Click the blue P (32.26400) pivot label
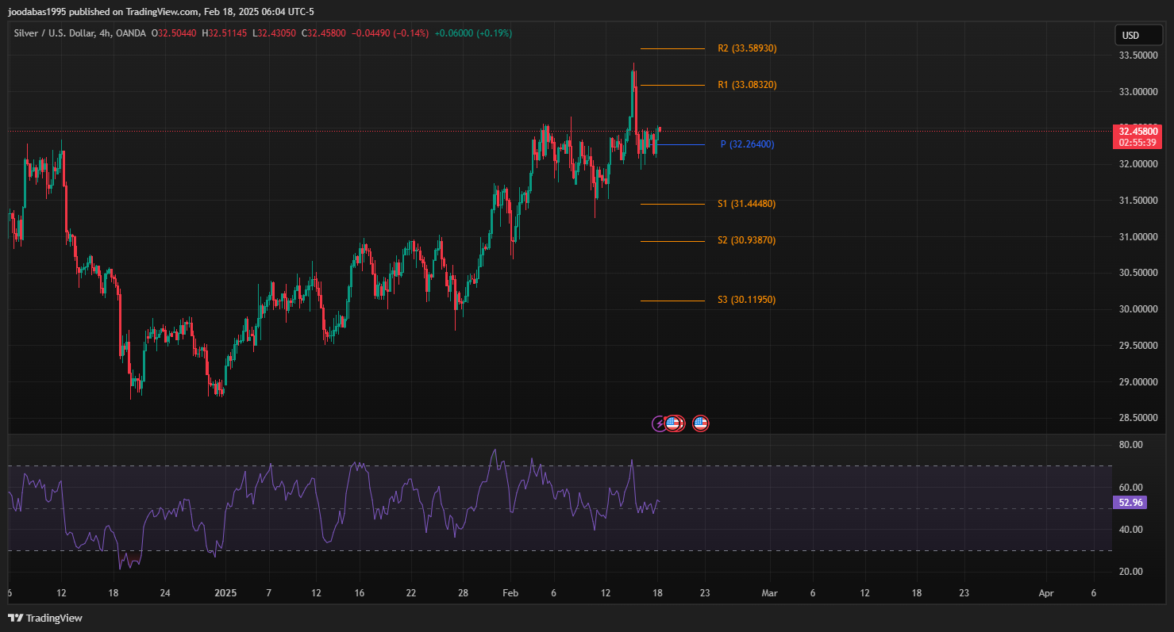Image resolution: width=1174 pixels, height=632 pixels. [x=747, y=144]
